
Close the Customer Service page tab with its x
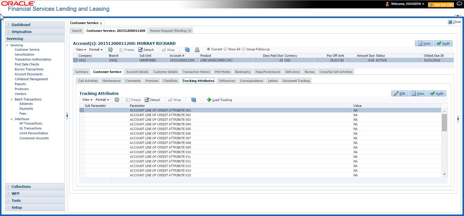point(101,23)
